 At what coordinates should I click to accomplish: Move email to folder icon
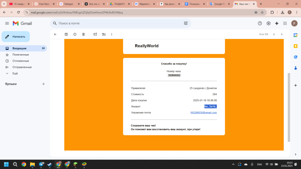pos(104,34)
